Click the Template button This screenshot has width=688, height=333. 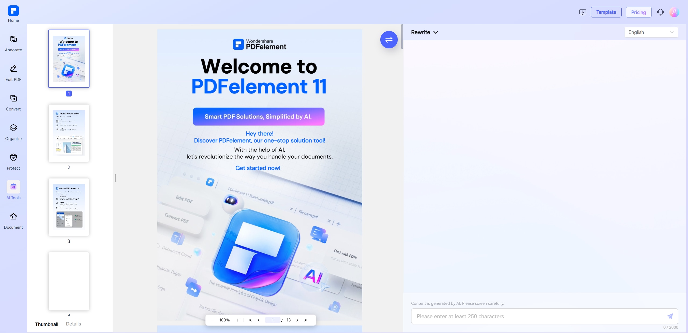[606, 12]
